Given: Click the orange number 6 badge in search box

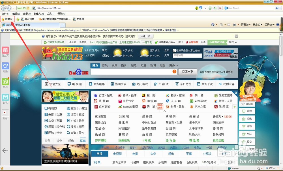Looking at the screenshot, I should coord(174,72).
